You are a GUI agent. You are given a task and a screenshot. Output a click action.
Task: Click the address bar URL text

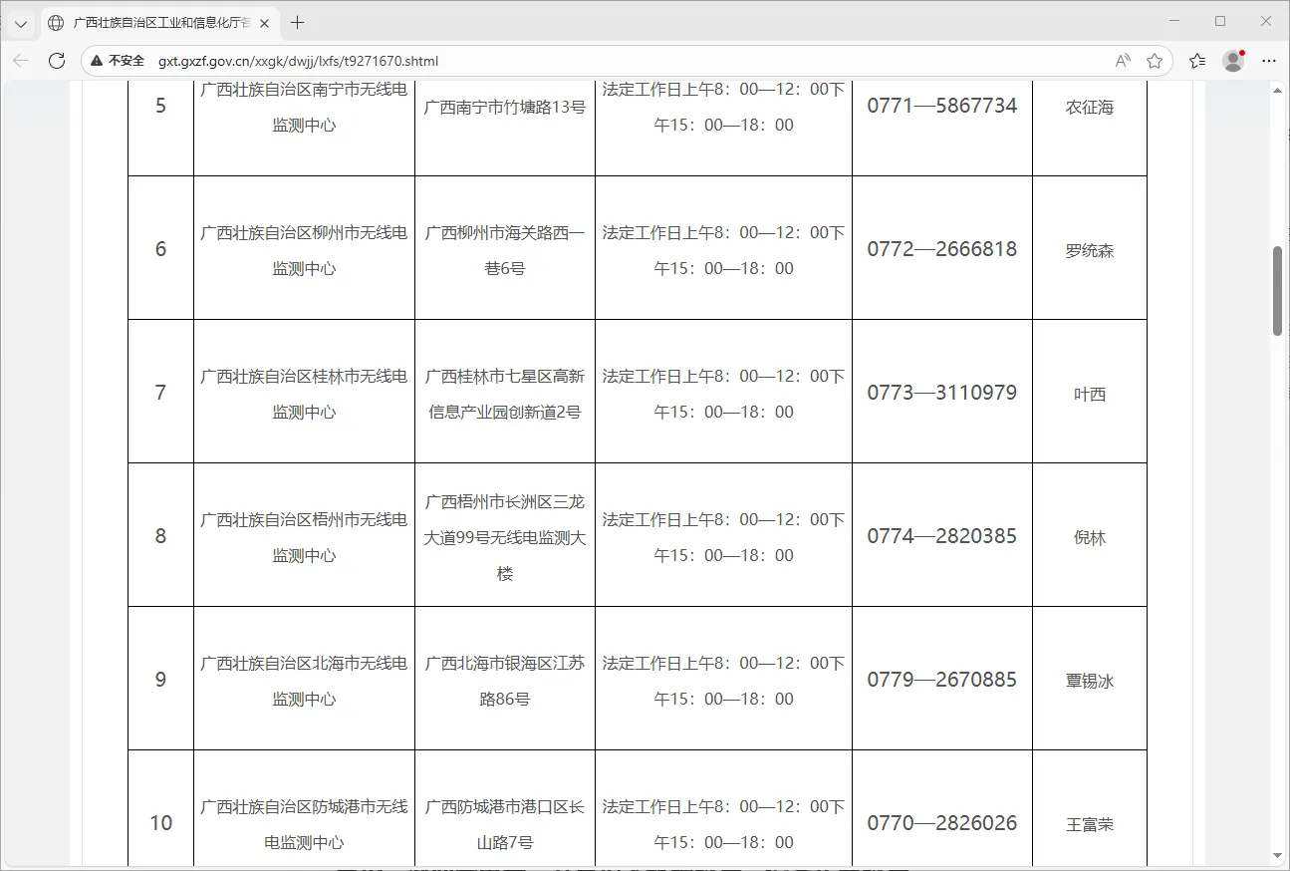(298, 61)
